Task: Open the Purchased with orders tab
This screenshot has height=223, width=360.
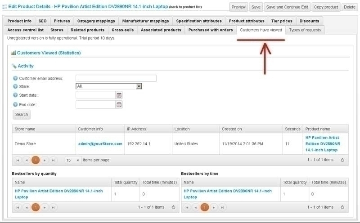Action: pyautogui.click(x=211, y=30)
